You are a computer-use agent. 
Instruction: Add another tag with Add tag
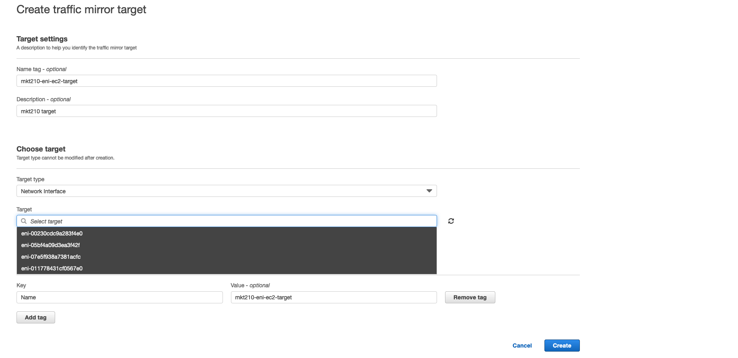[36, 317]
